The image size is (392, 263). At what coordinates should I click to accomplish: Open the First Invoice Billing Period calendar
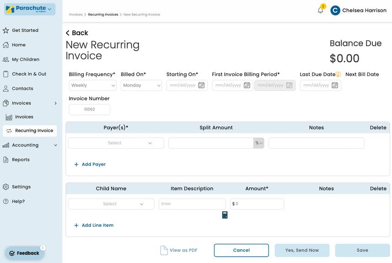pos(247,86)
